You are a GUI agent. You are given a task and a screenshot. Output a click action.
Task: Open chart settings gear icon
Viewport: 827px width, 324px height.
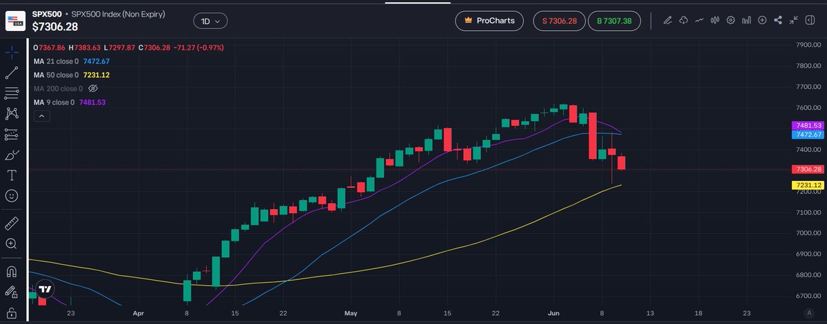(731, 21)
